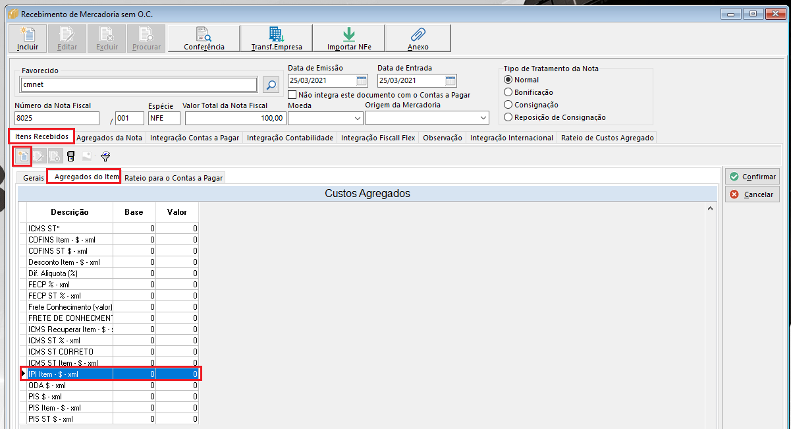
Task: Open Transf.Empresa from the toolbar
Action: pyautogui.click(x=277, y=38)
